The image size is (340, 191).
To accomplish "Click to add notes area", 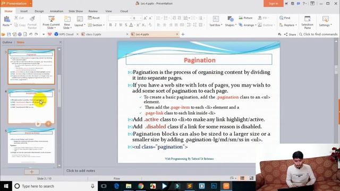I will pyautogui.click(x=81, y=171).
